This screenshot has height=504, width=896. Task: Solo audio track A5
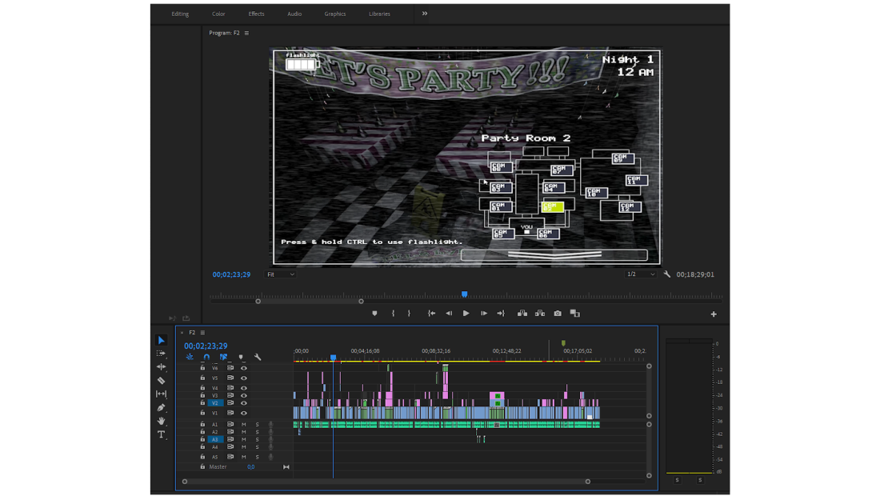pos(257,457)
